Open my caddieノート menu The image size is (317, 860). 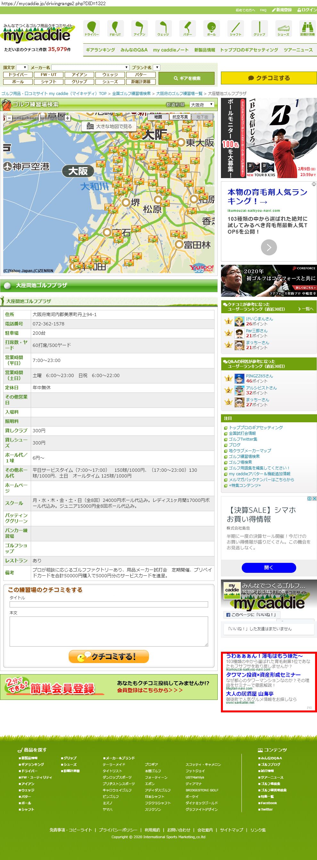(x=171, y=50)
